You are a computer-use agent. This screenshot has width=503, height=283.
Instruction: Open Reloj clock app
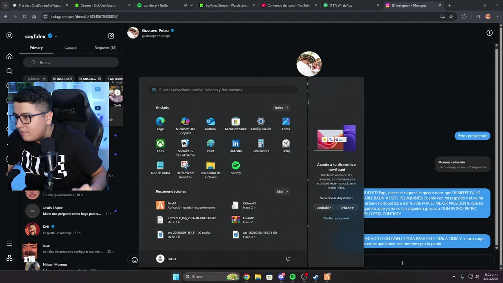pyautogui.click(x=286, y=146)
